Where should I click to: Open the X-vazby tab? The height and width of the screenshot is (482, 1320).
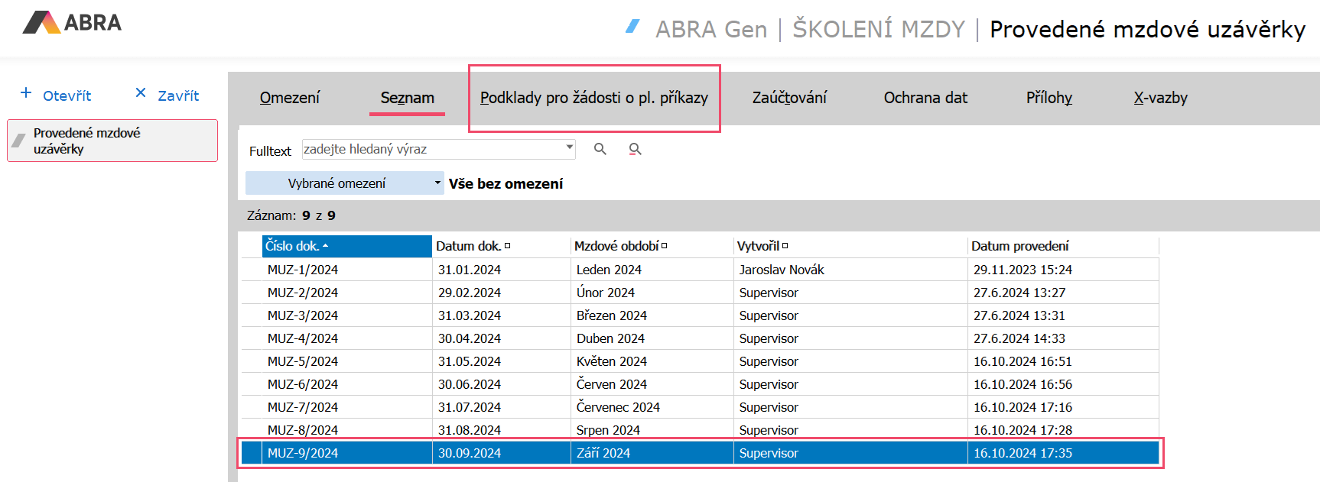coord(1160,98)
